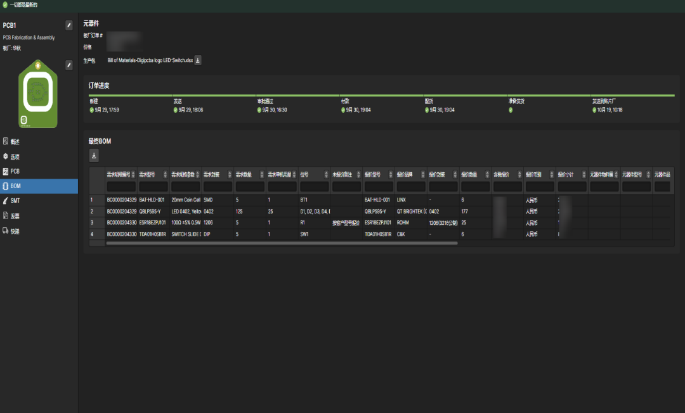Open the 概述 section in sidebar
This screenshot has width=685, height=413.
tap(39, 141)
